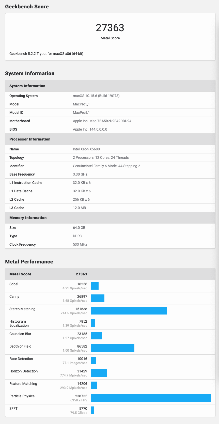Image resolution: width=219 pixels, height=424 pixels.
Task: Click the 77.1 images/sec value
Action: [75, 363]
